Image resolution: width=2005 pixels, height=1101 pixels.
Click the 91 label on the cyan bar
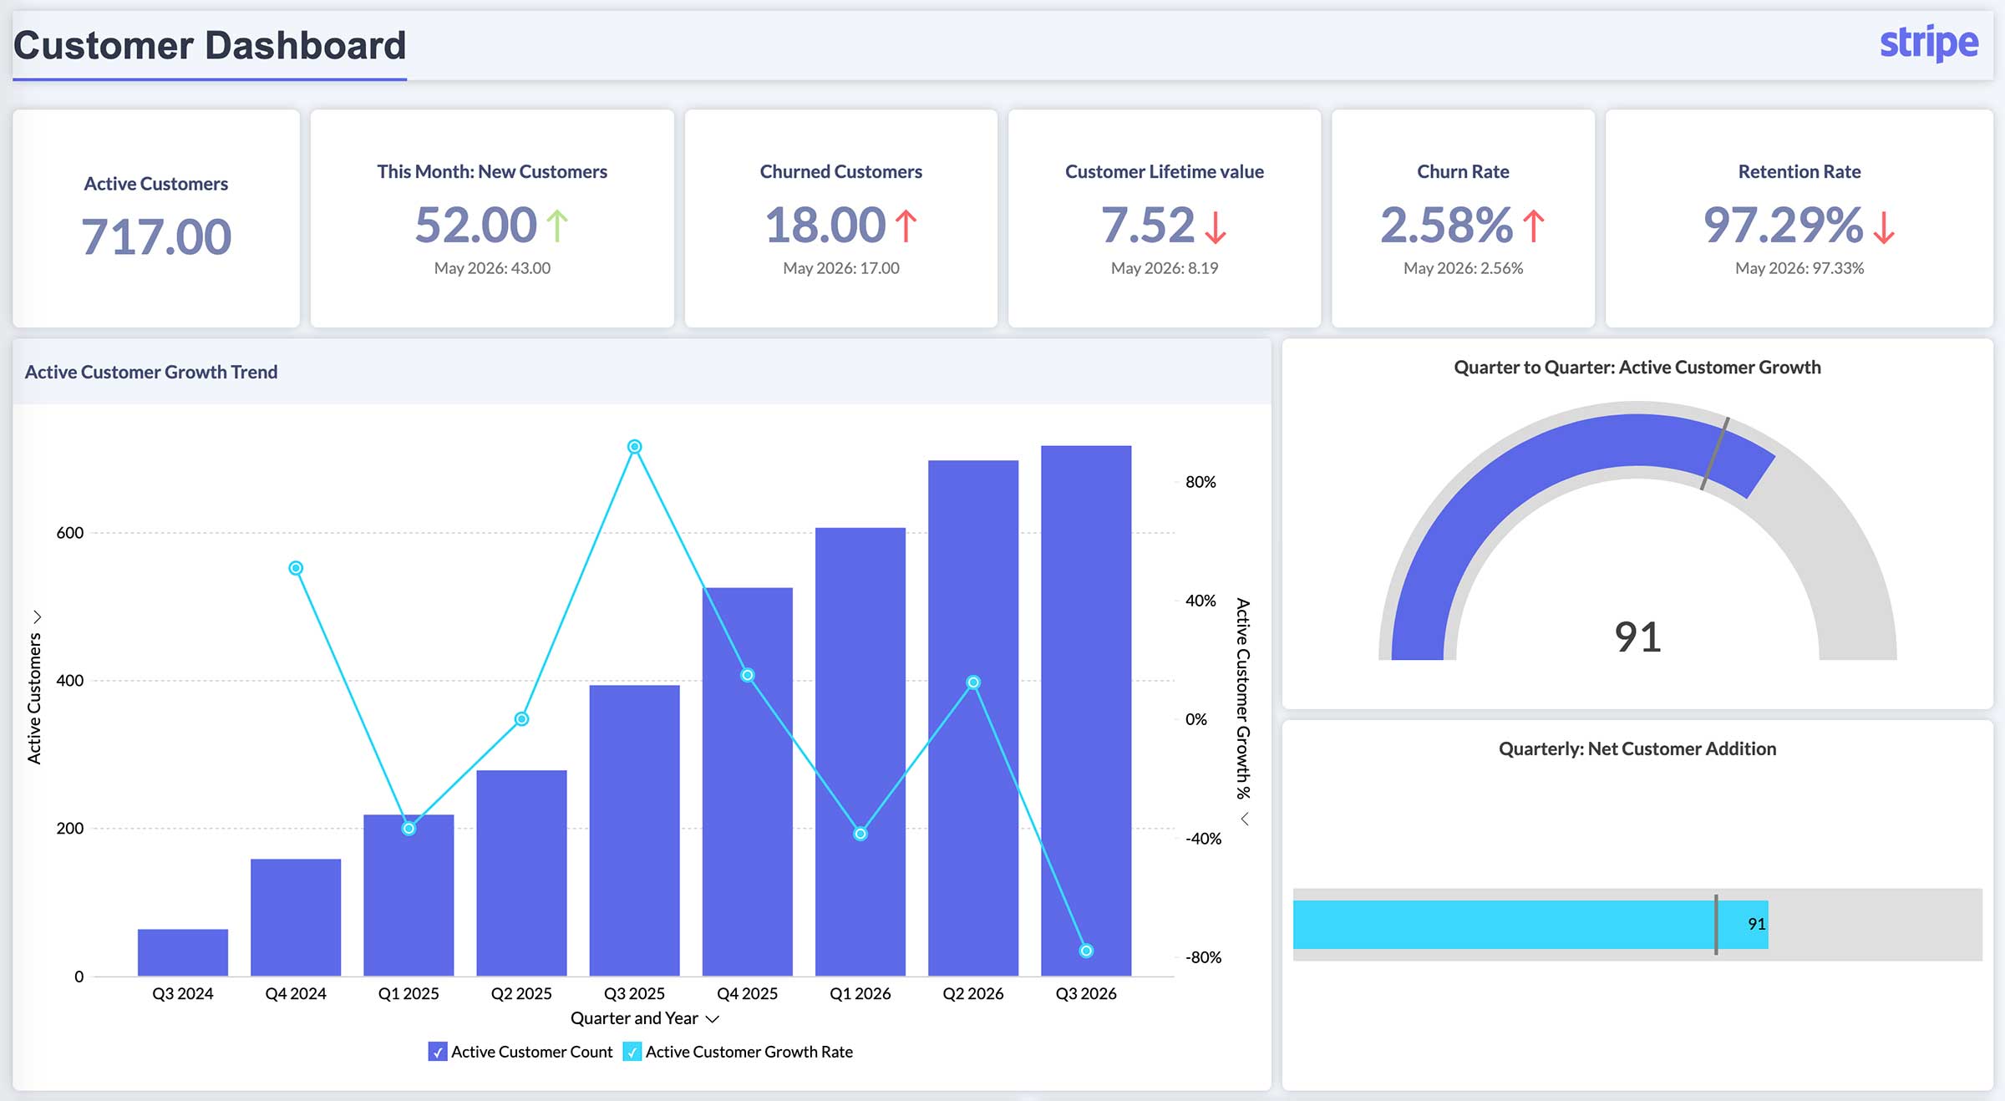click(x=1756, y=924)
